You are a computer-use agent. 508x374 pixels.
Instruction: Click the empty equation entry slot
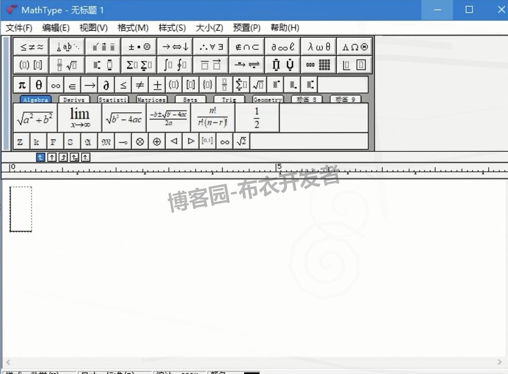20,209
